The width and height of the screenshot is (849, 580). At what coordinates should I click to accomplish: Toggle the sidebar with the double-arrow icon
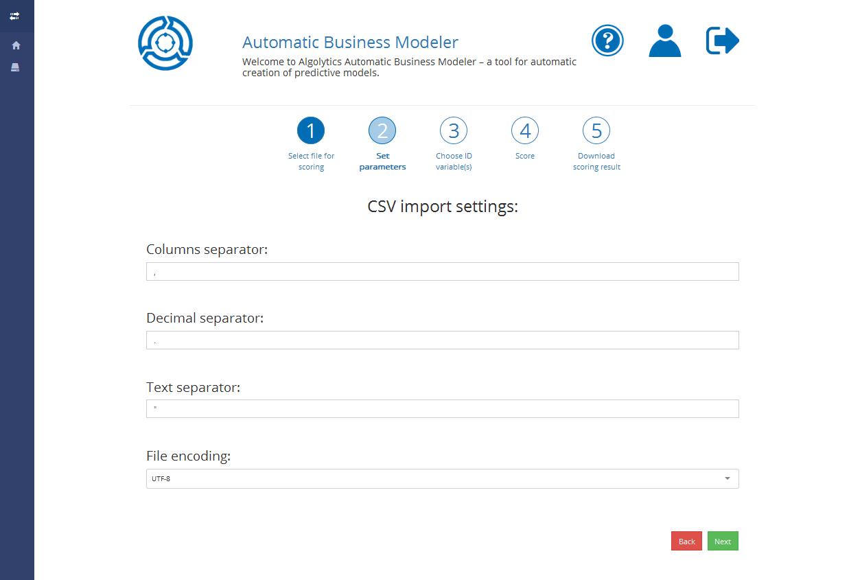pyautogui.click(x=14, y=16)
